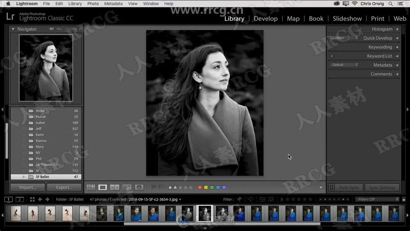Go forward with filmstrip right arrow
Screen dimensions: 410x231
point(47,199)
